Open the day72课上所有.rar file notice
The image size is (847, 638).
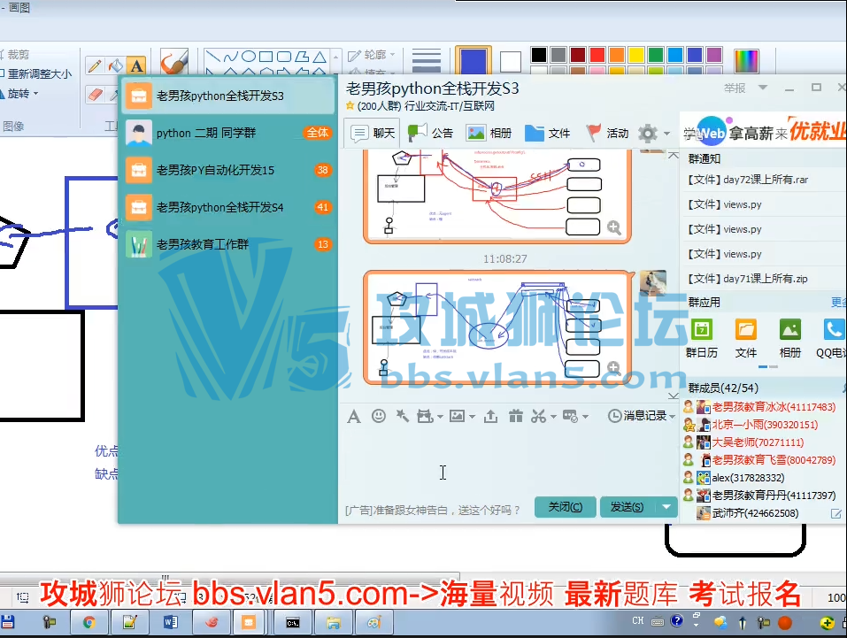pyautogui.click(x=748, y=180)
